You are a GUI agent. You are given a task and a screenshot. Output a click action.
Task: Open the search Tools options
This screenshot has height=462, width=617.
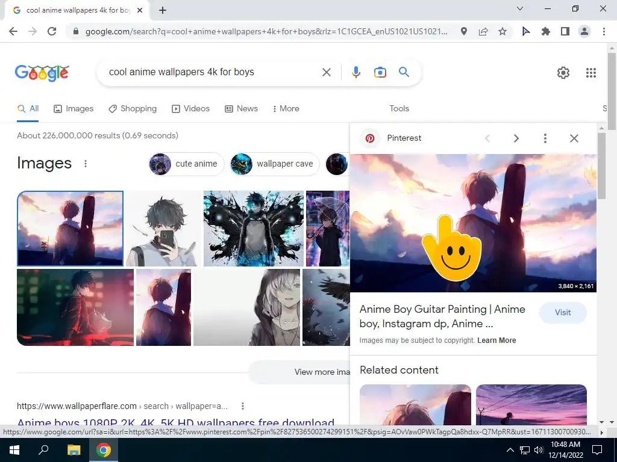coord(399,108)
